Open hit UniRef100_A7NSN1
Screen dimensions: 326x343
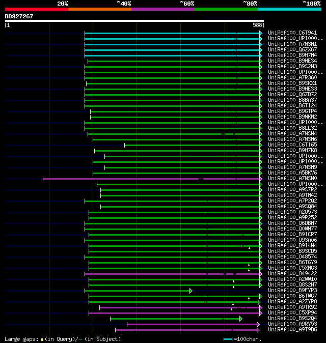click(292, 44)
